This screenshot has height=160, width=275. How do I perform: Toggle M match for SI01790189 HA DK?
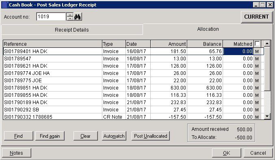(257, 102)
